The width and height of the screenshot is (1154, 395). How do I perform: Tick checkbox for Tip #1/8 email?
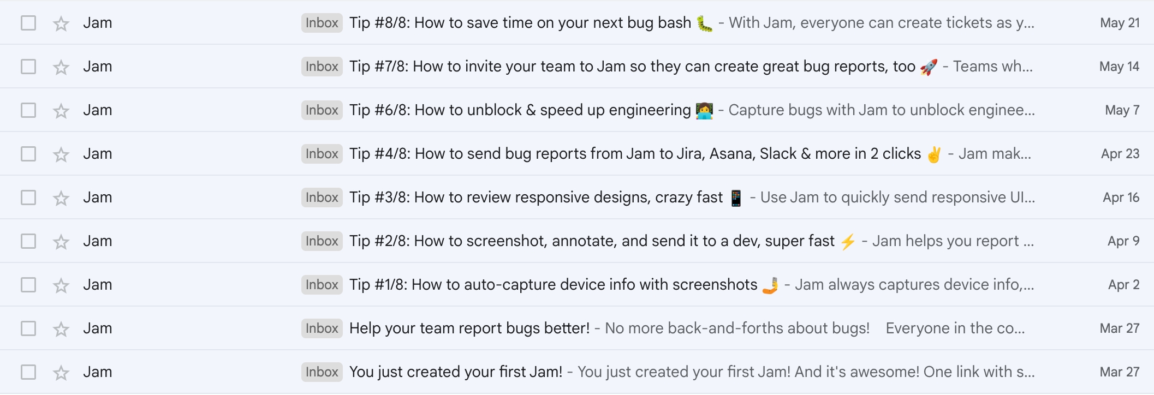[28, 285]
